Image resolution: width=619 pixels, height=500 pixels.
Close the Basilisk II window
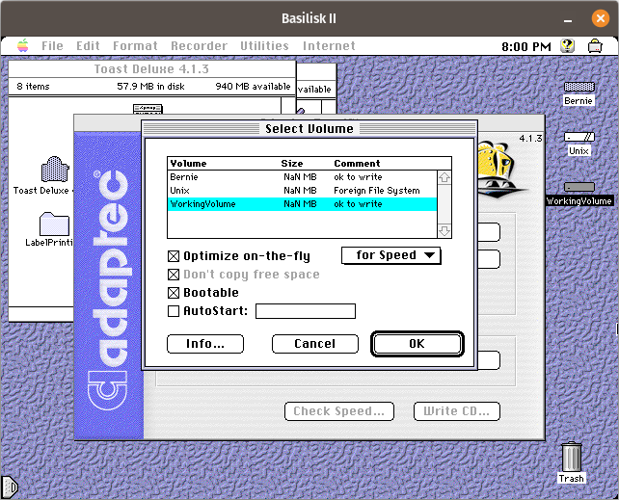pos(600,18)
